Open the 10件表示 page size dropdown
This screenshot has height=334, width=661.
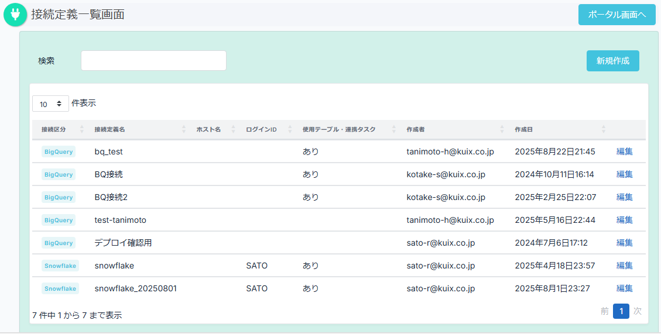pyautogui.click(x=50, y=104)
